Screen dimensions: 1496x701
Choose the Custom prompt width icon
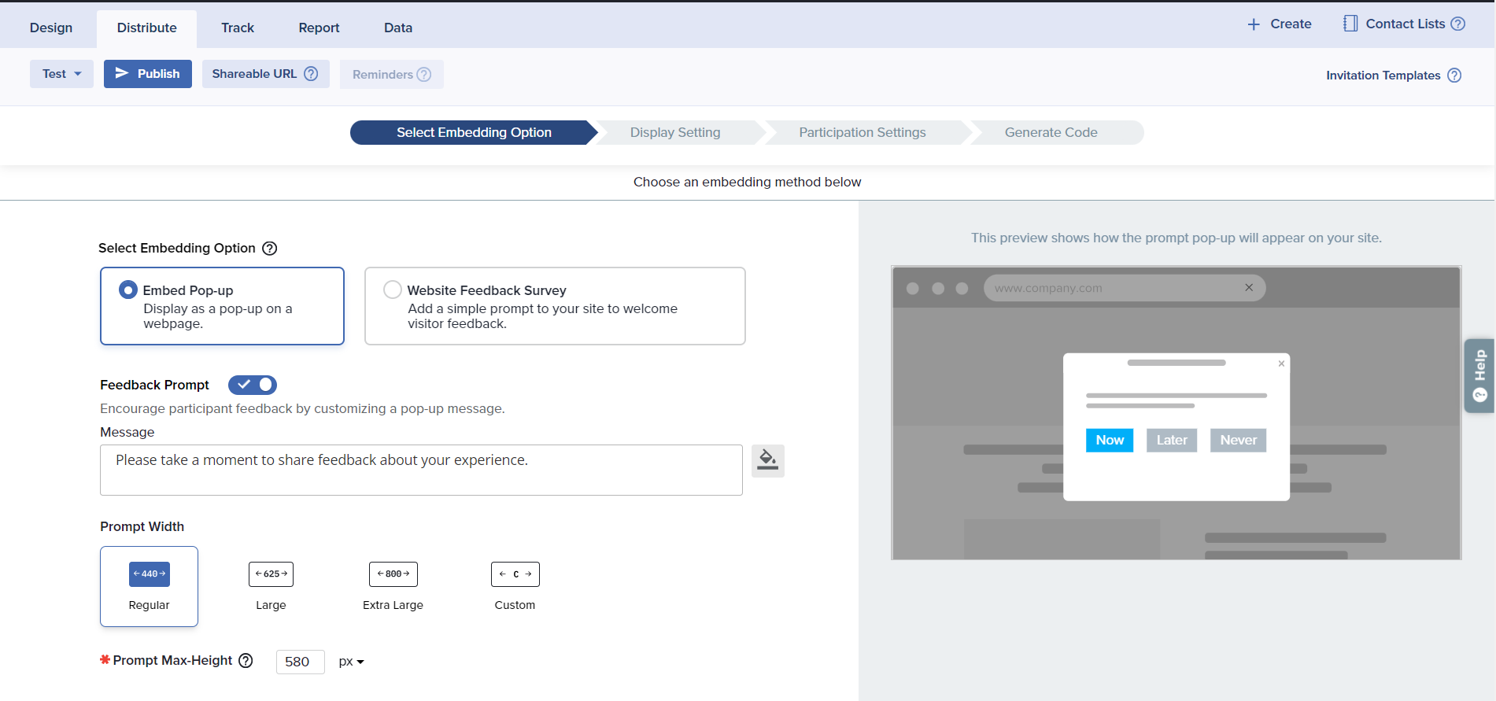click(515, 574)
